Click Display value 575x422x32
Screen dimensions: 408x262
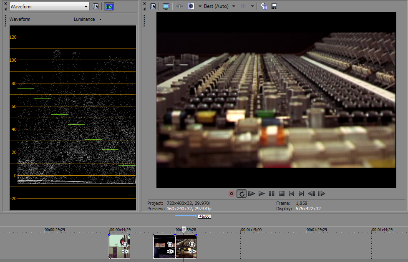pyautogui.click(x=308, y=209)
